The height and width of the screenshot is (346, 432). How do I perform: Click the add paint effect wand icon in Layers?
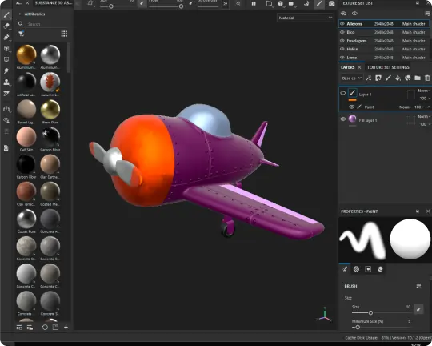[368, 78]
